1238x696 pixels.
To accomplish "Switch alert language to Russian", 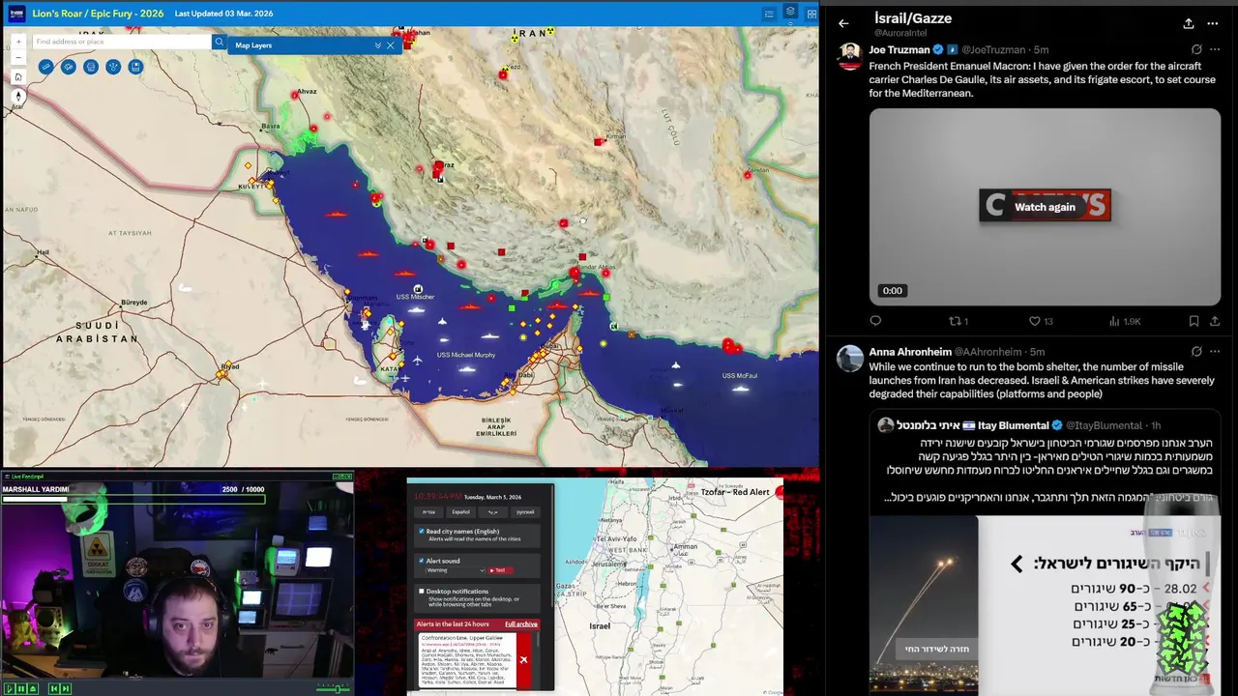I will (x=525, y=511).
